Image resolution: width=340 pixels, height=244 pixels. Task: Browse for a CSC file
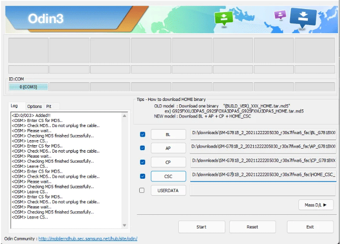pos(168,176)
